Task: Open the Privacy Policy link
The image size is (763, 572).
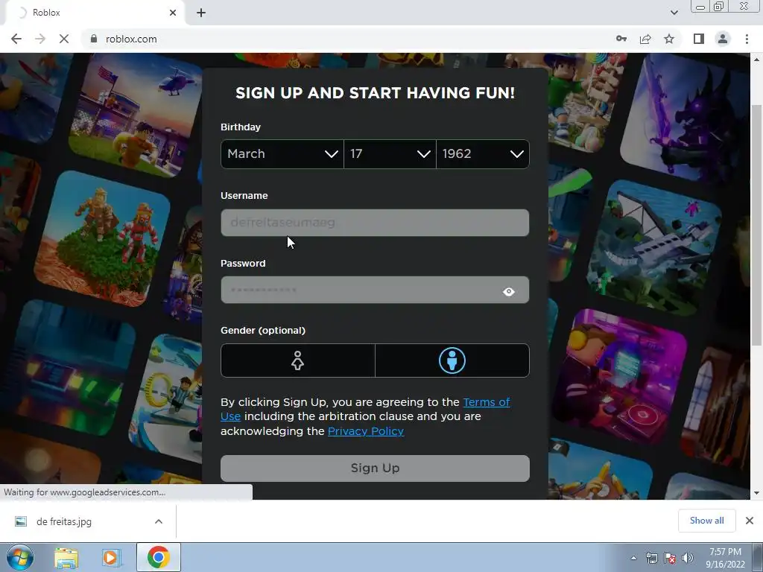Action: [366, 431]
